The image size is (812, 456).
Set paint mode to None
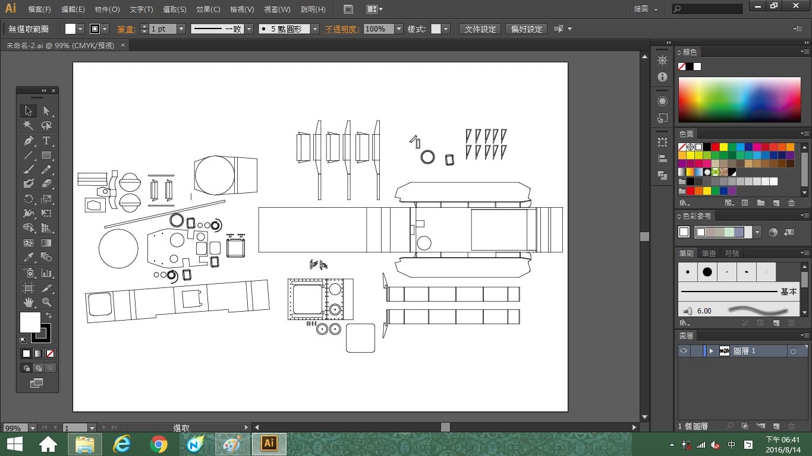pyautogui.click(x=50, y=353)
